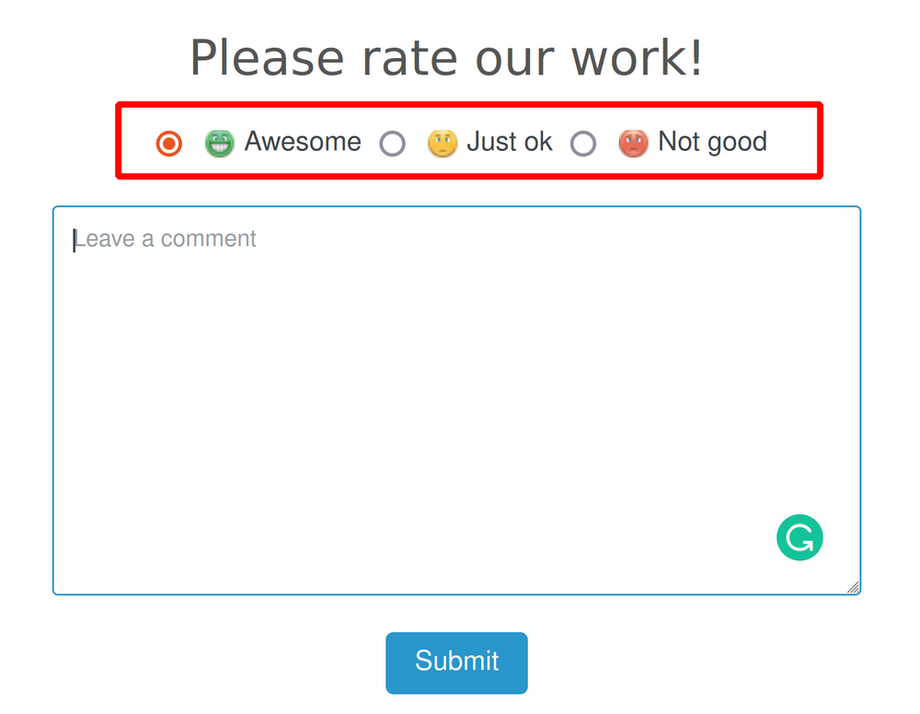The width and height of the screenshot is (920, 714).
Task: Click the yellow Just ok emoji face
Action: coord(443,143)
